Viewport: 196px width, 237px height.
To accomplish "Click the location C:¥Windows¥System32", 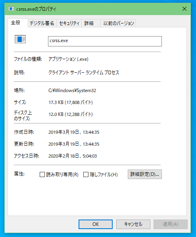I will 72,91.
